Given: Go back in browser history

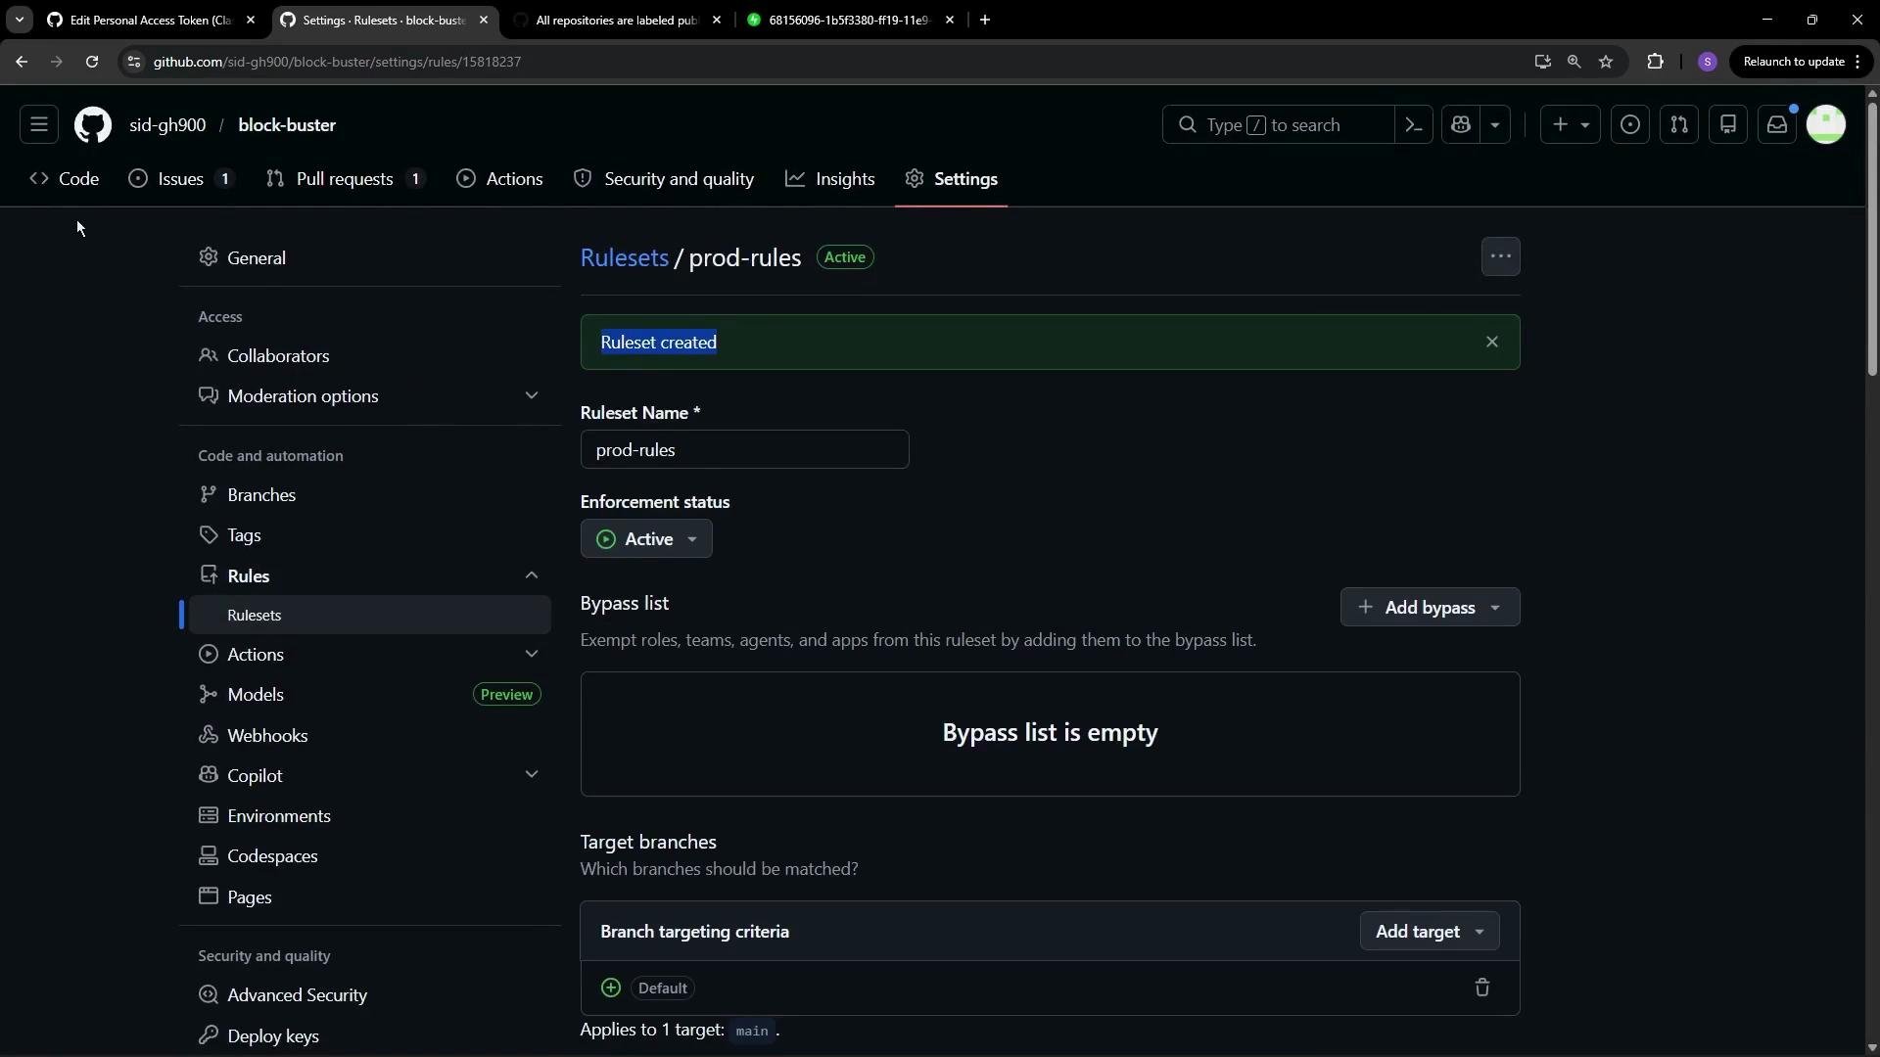Looking at the screenshot, I should [22, 62].
